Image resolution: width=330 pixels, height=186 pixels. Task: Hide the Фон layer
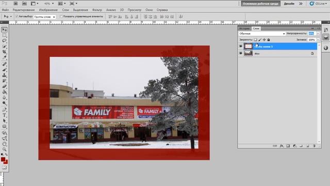(241, 53)
